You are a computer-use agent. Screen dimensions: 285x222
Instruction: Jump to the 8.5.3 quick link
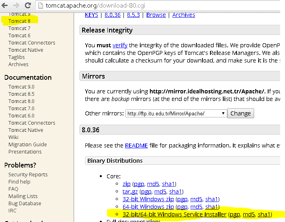(x=133, y=15)
